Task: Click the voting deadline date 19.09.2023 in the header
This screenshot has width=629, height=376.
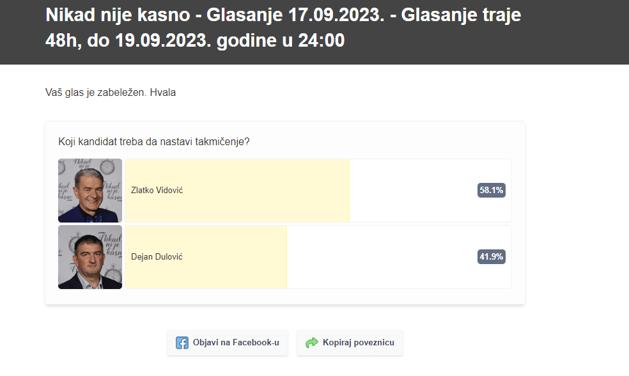Action: (163, 40)
